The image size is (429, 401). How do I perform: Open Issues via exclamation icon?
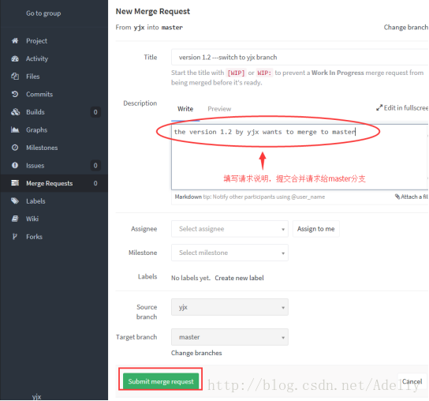coord(15,166)
